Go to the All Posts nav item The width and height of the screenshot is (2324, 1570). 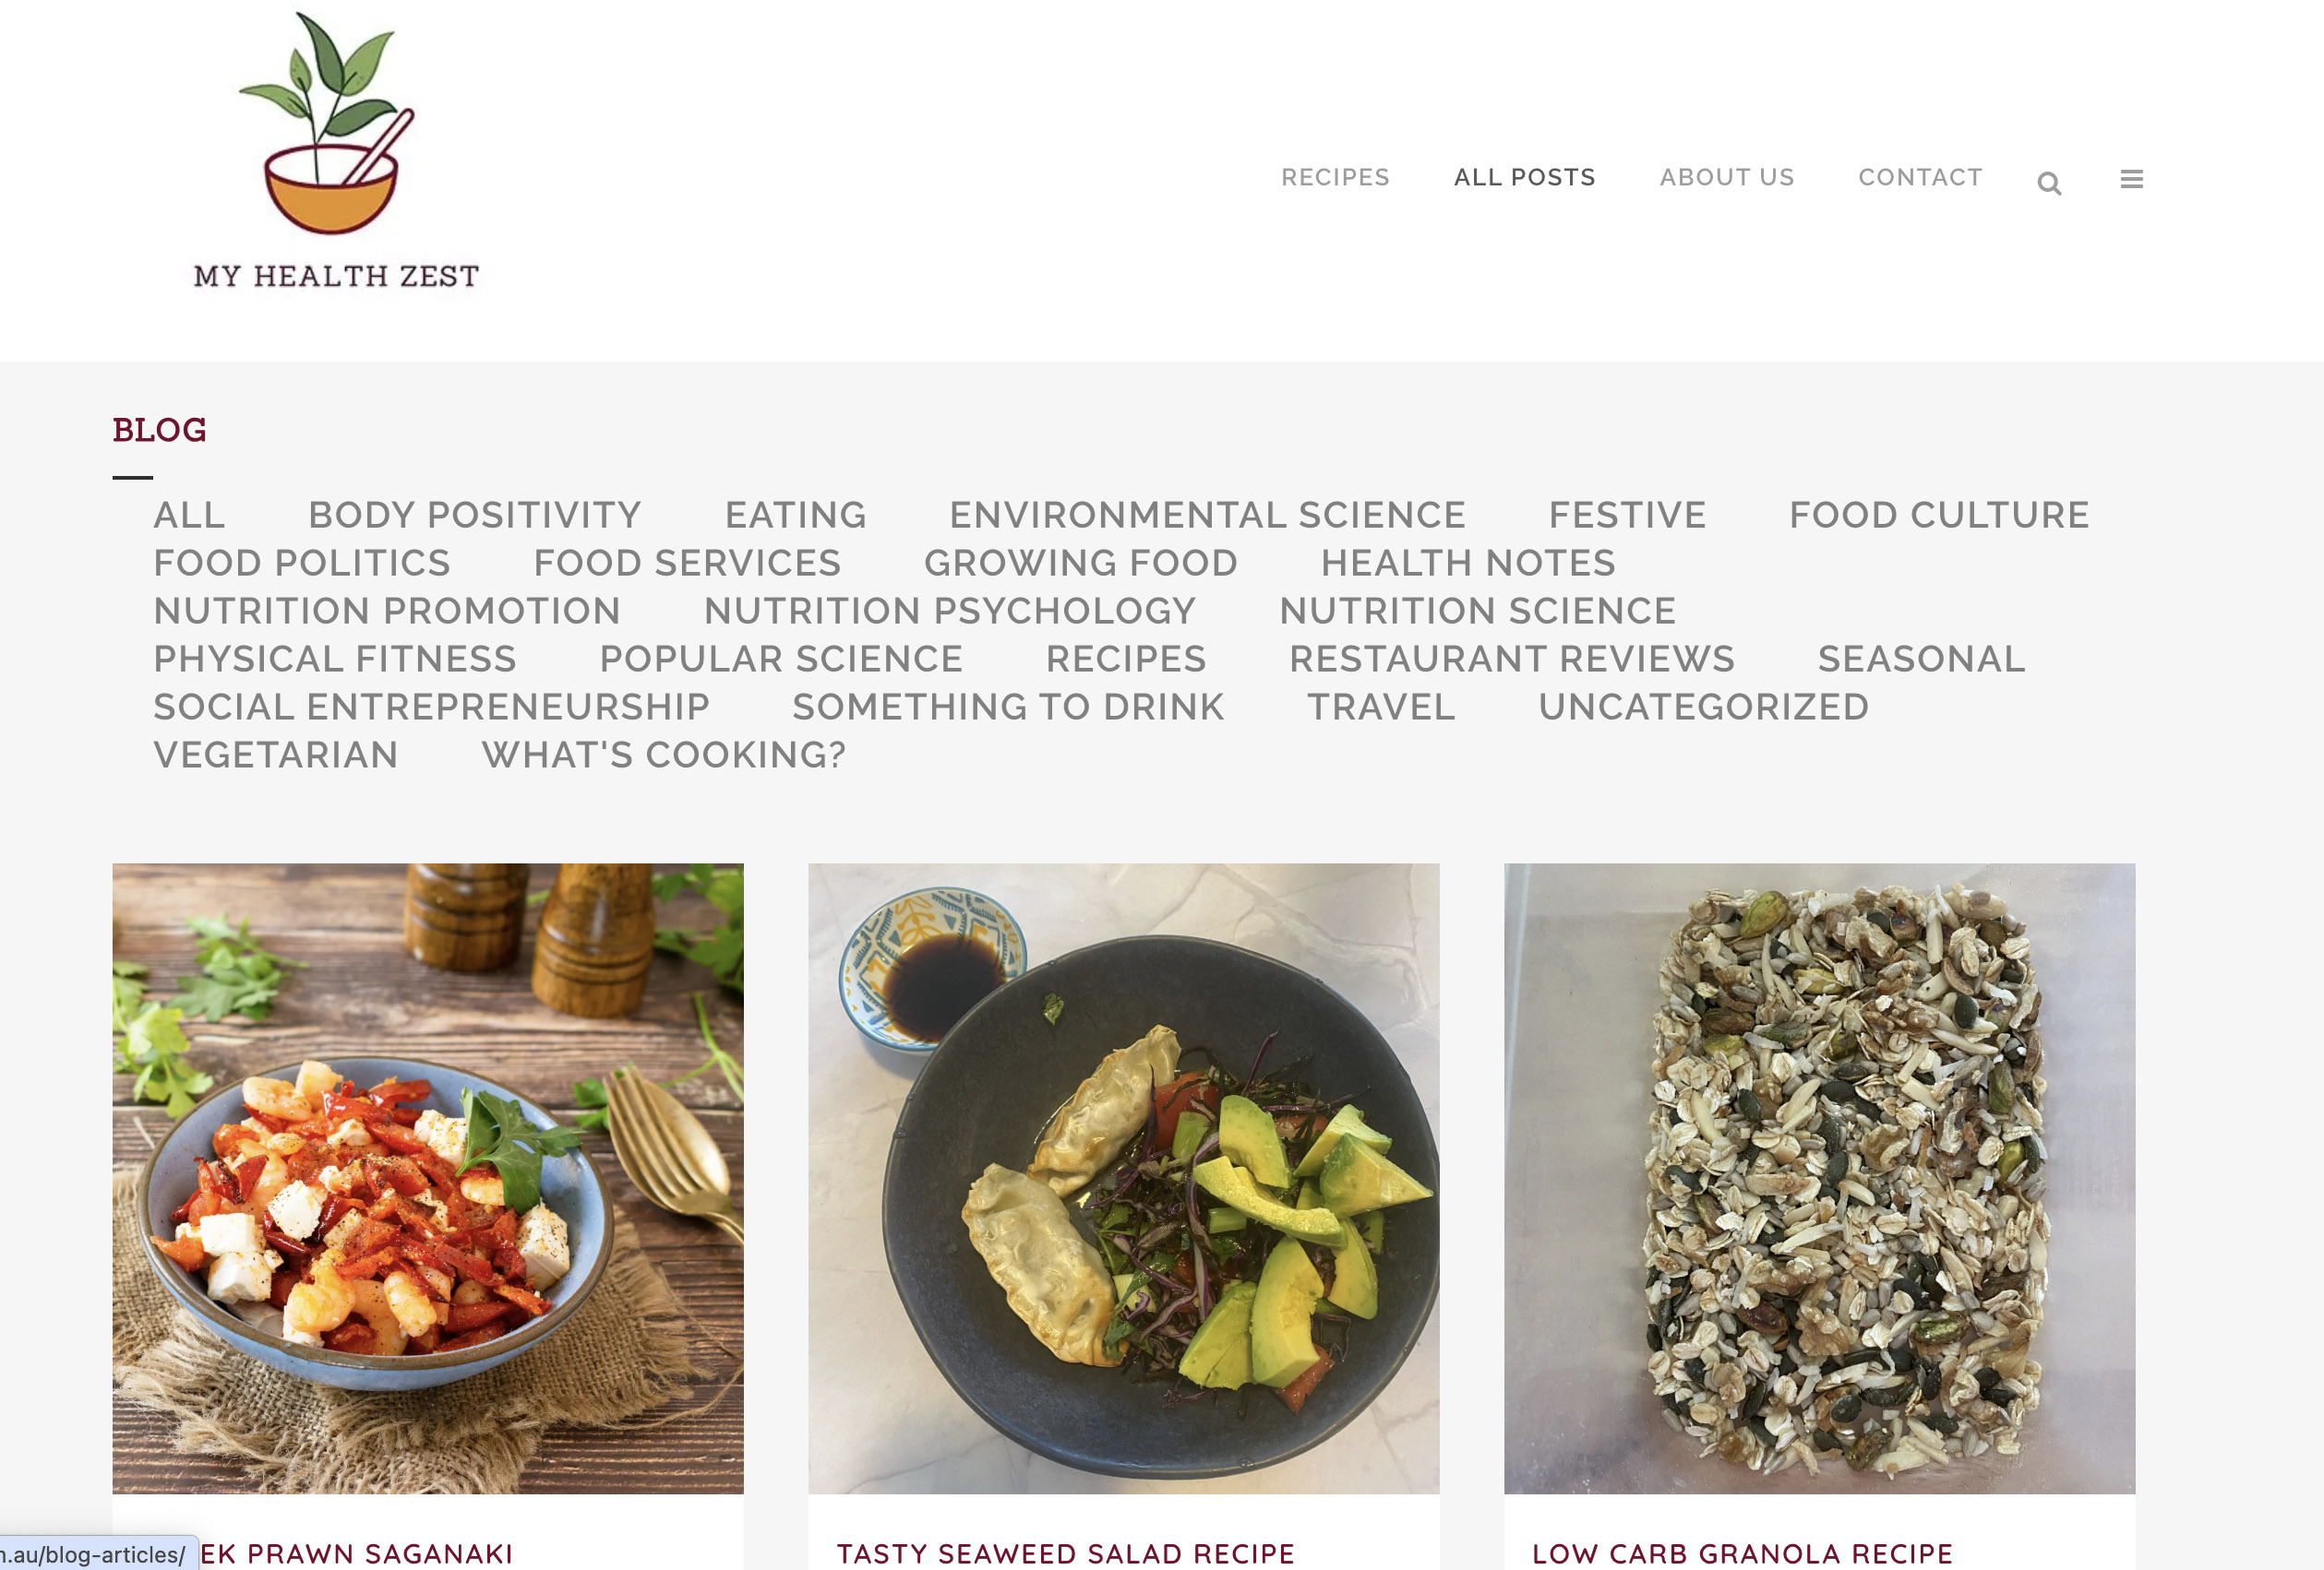point(1524,177)
